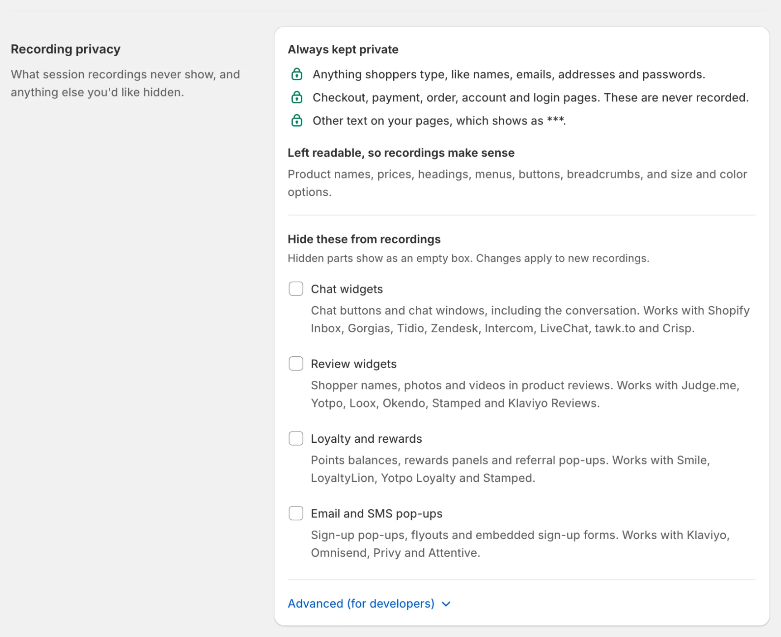Click the 'Loyalty and rewards' label text
This screenshot has height=637, width=781.
pos(366,439)
